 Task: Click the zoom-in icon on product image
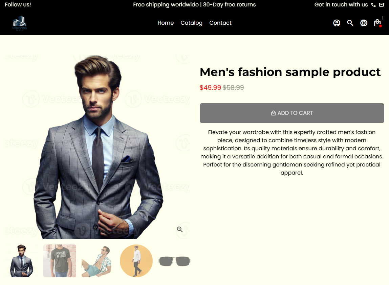[180, 230]
